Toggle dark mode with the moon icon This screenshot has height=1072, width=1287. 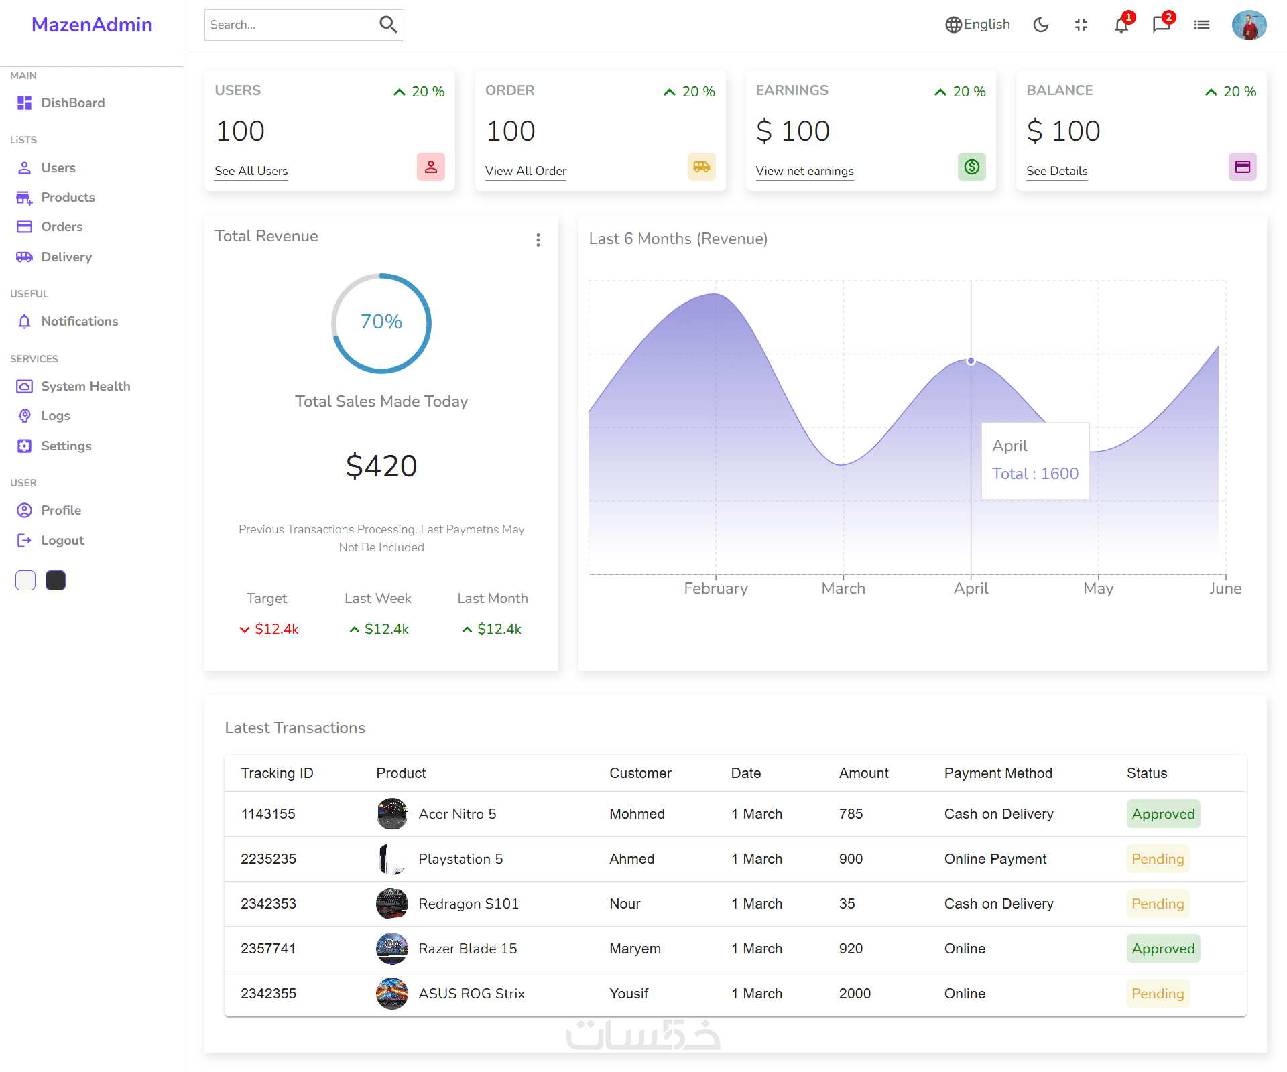(x=1040, y=25)
